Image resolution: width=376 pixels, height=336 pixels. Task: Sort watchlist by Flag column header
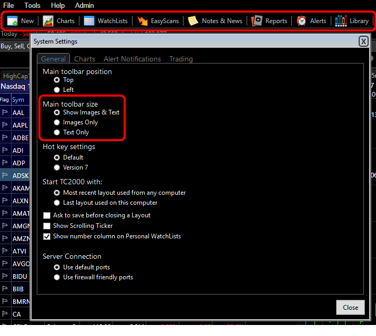(4, 100)
